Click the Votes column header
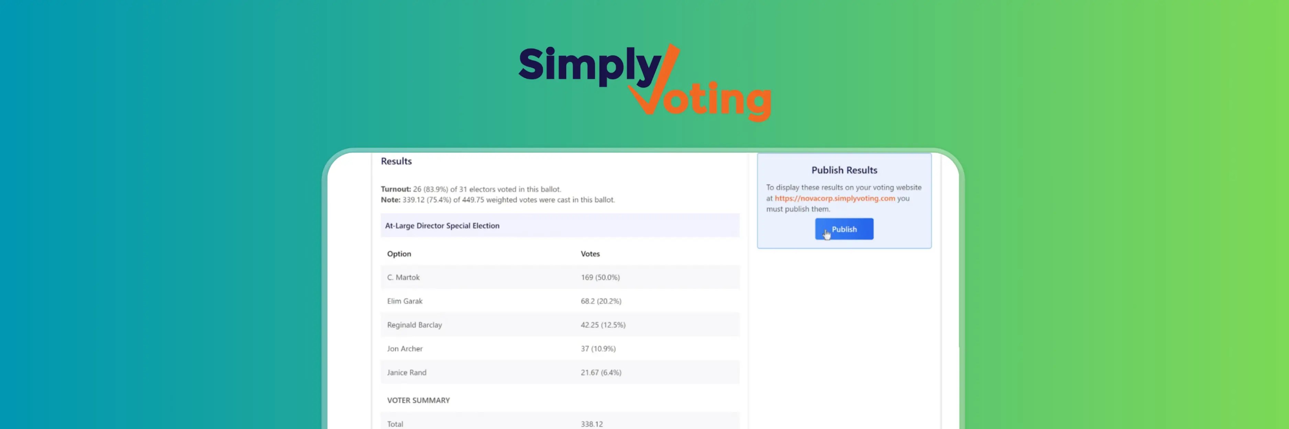Viewport: 1289px width, 429px height. point(590,254)
